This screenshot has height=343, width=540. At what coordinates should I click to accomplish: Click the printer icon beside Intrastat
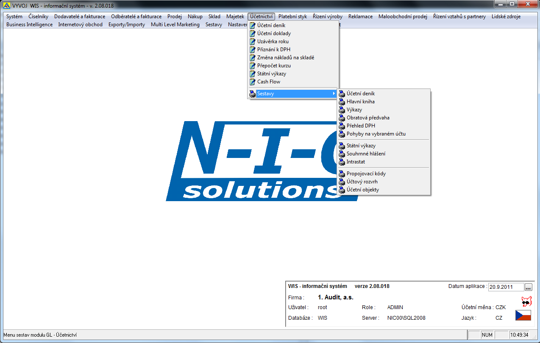coord(342,162)
